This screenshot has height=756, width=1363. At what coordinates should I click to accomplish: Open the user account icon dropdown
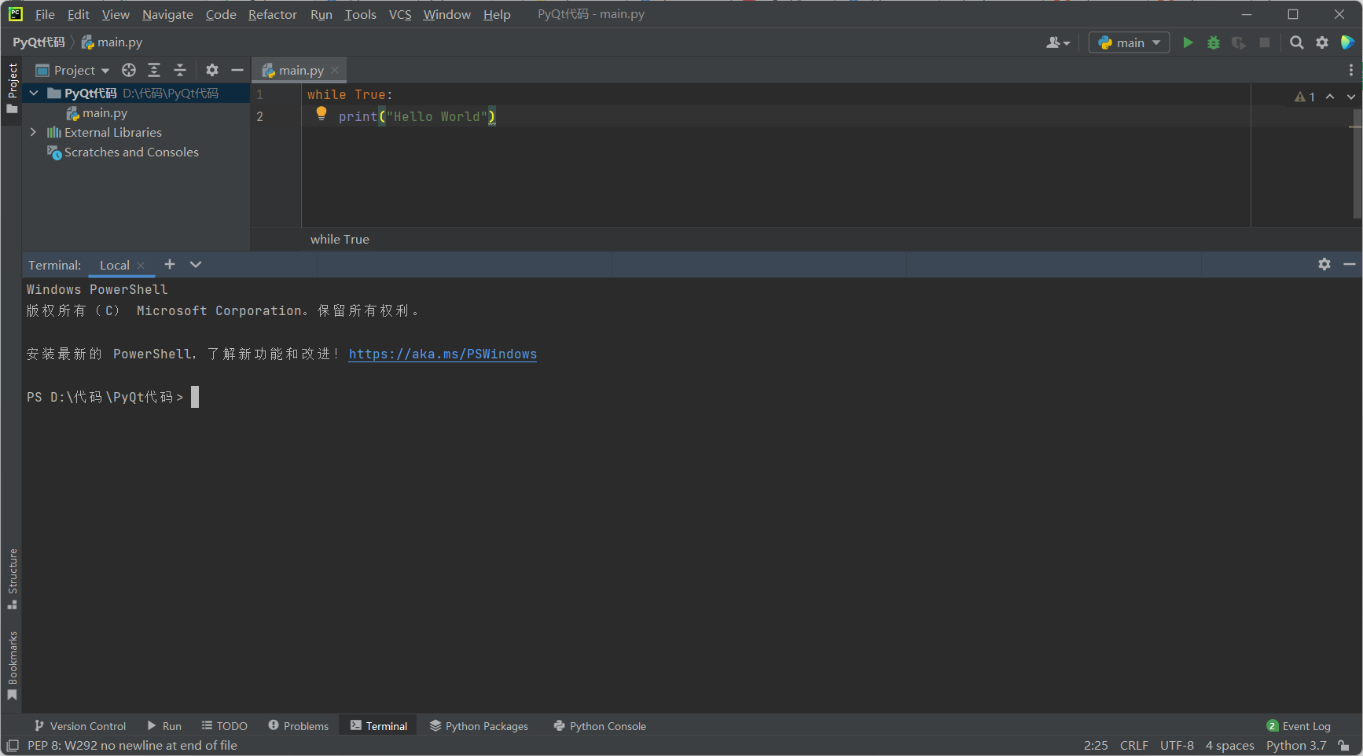pos(1058,42)
